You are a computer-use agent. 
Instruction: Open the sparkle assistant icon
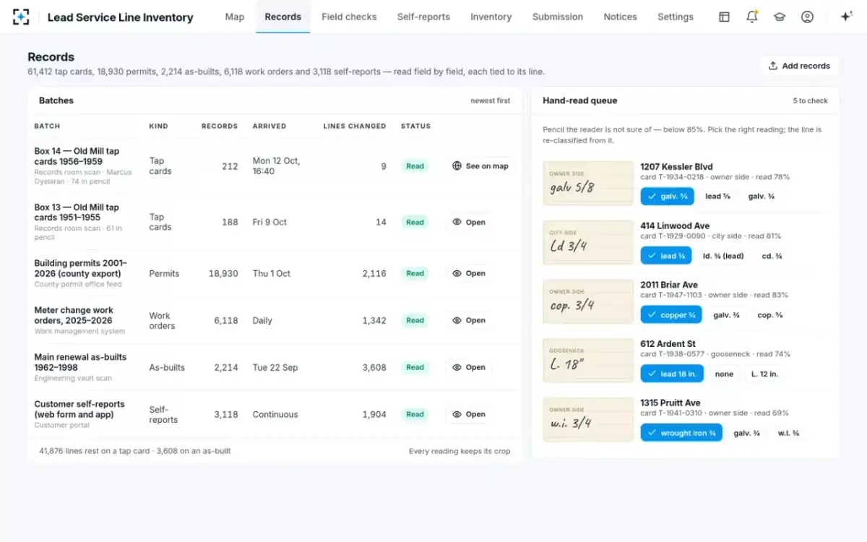pyautogui.click(x=846, y=17)
